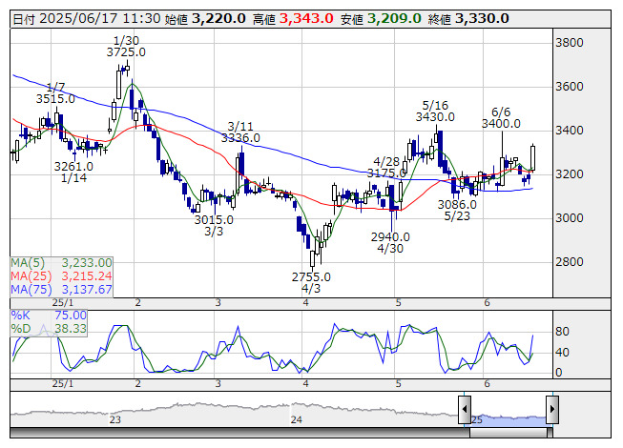Click the 2940.0 4/30 low label
Screen dimensions: 623x448
pos(390,242)
